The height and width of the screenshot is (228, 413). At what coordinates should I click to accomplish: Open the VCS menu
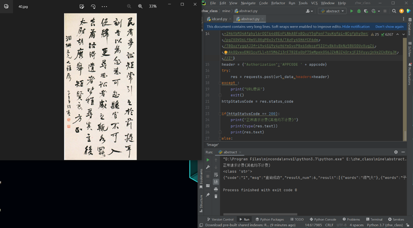click(x=314, y=3)
